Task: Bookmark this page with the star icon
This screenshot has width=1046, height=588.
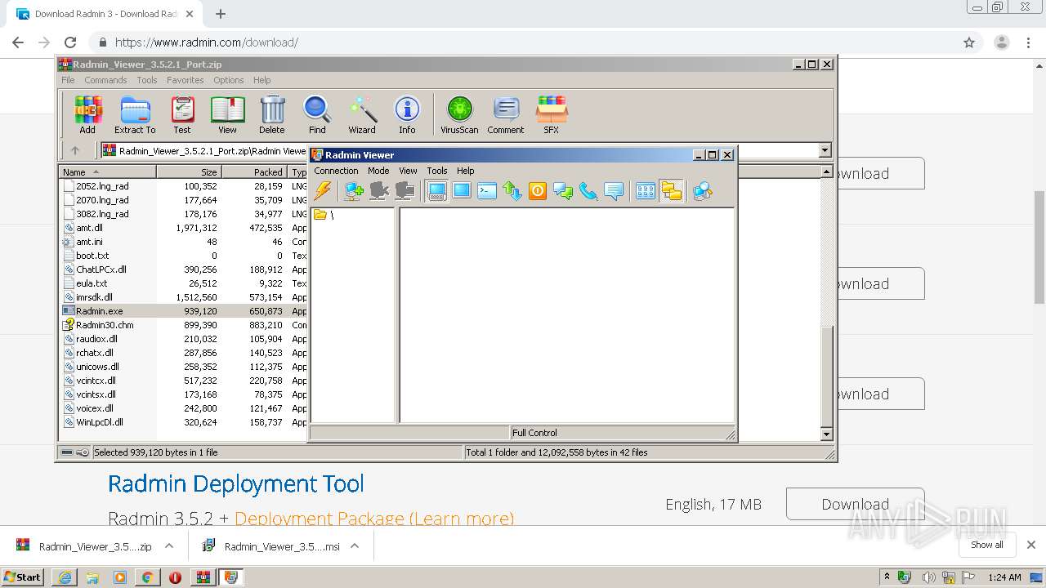Action: point(969,42)
